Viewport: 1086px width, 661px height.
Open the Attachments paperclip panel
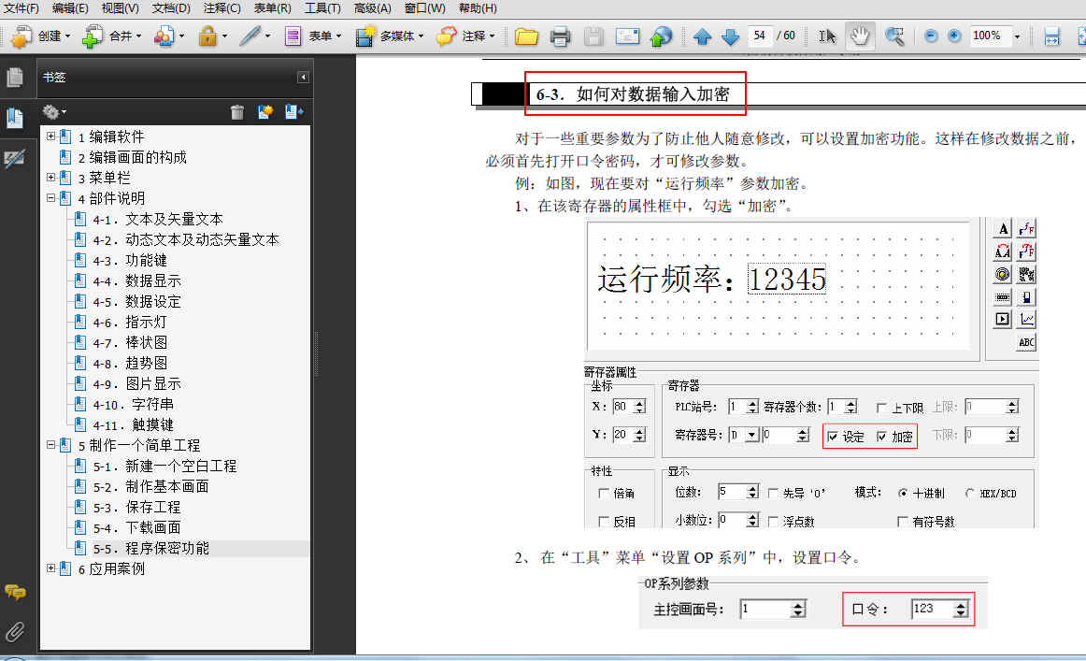point(14,630)
